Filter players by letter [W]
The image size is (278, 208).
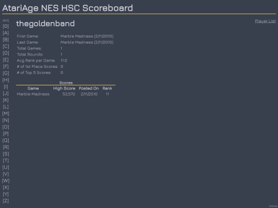click(6, 181)
